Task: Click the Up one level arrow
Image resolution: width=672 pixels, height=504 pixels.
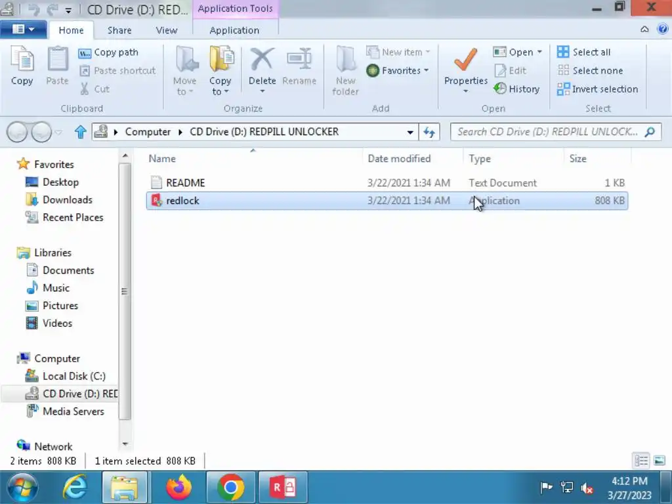Action: click(x=80, y=131)
